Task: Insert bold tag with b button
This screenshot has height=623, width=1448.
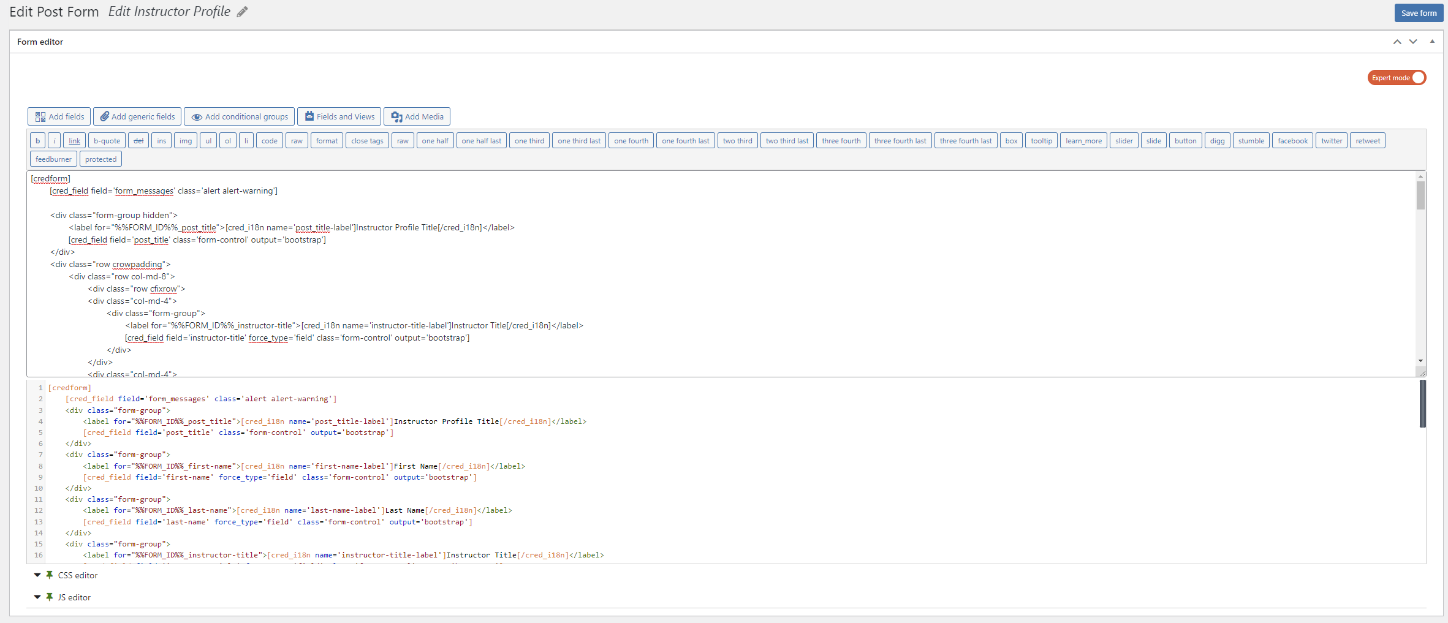Action: click(x=38, y=141)
